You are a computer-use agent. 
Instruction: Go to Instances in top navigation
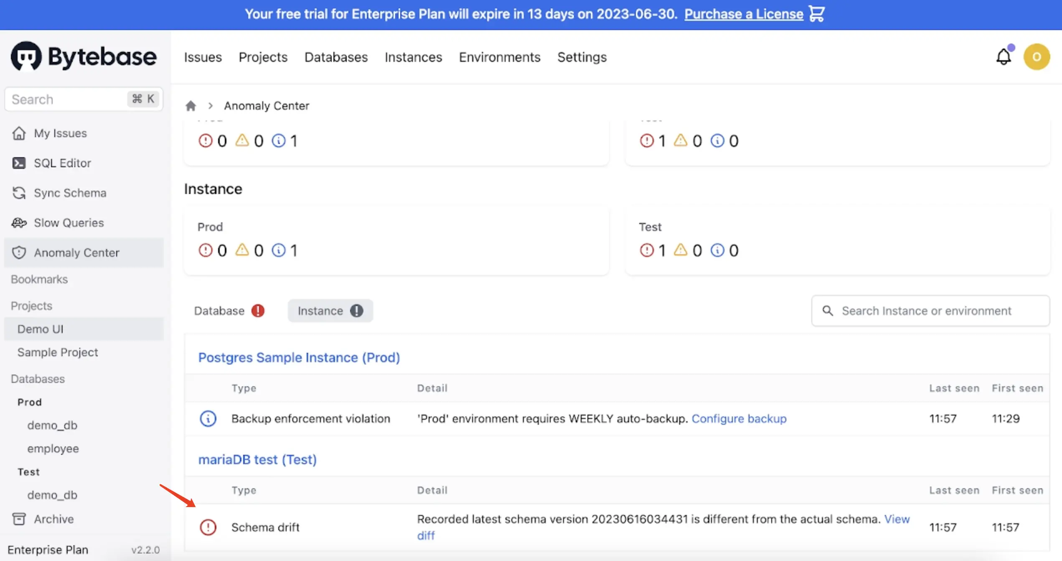click(x=414, y=57)
